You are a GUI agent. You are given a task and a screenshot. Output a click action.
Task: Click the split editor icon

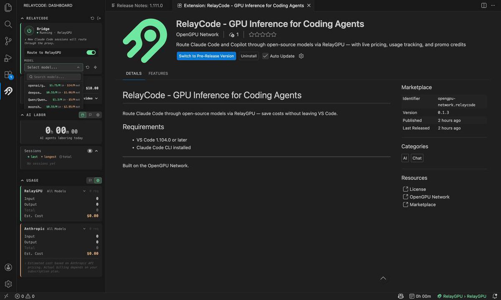(484, 5)
